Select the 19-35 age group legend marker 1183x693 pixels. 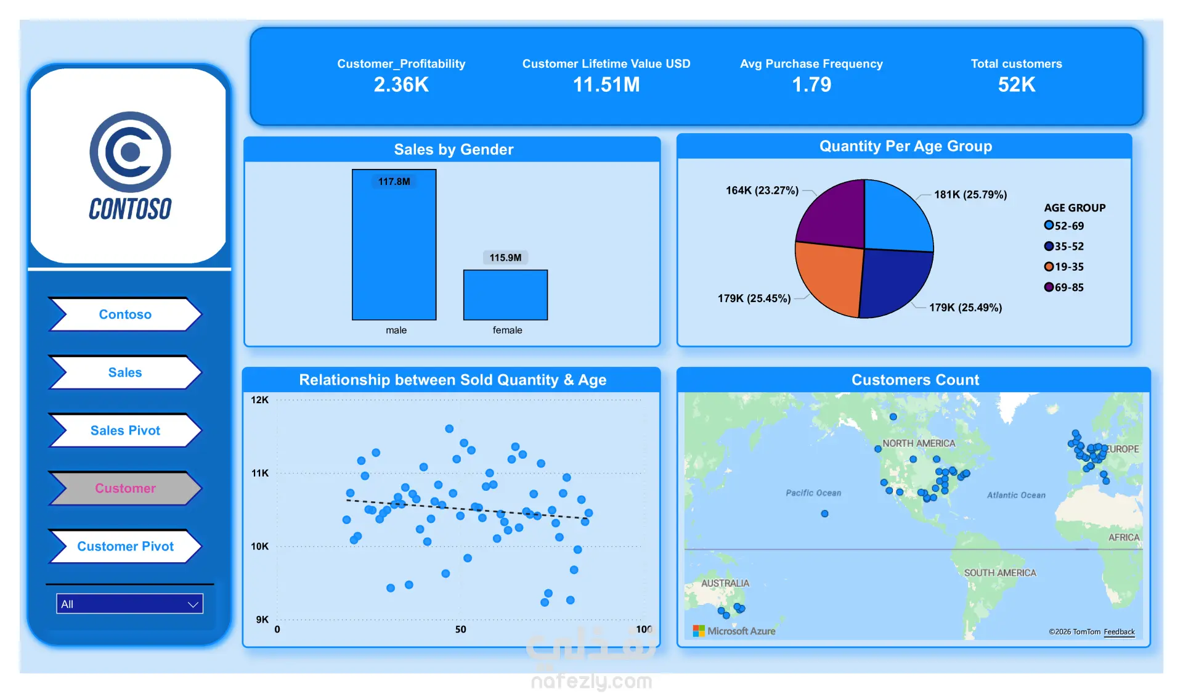1049,266
